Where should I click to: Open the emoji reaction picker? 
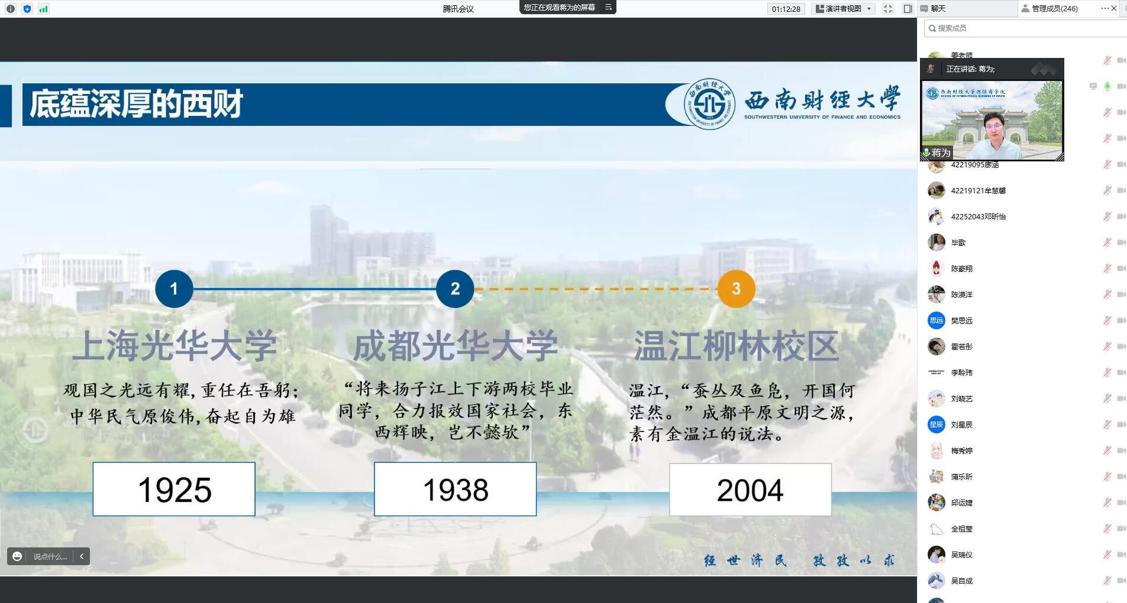[x=17, y=556]
